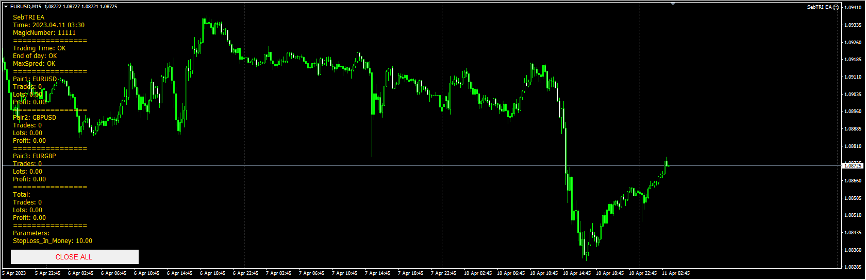
Task: Click price level 1.09410 on the scale
Action: (853, 8)
